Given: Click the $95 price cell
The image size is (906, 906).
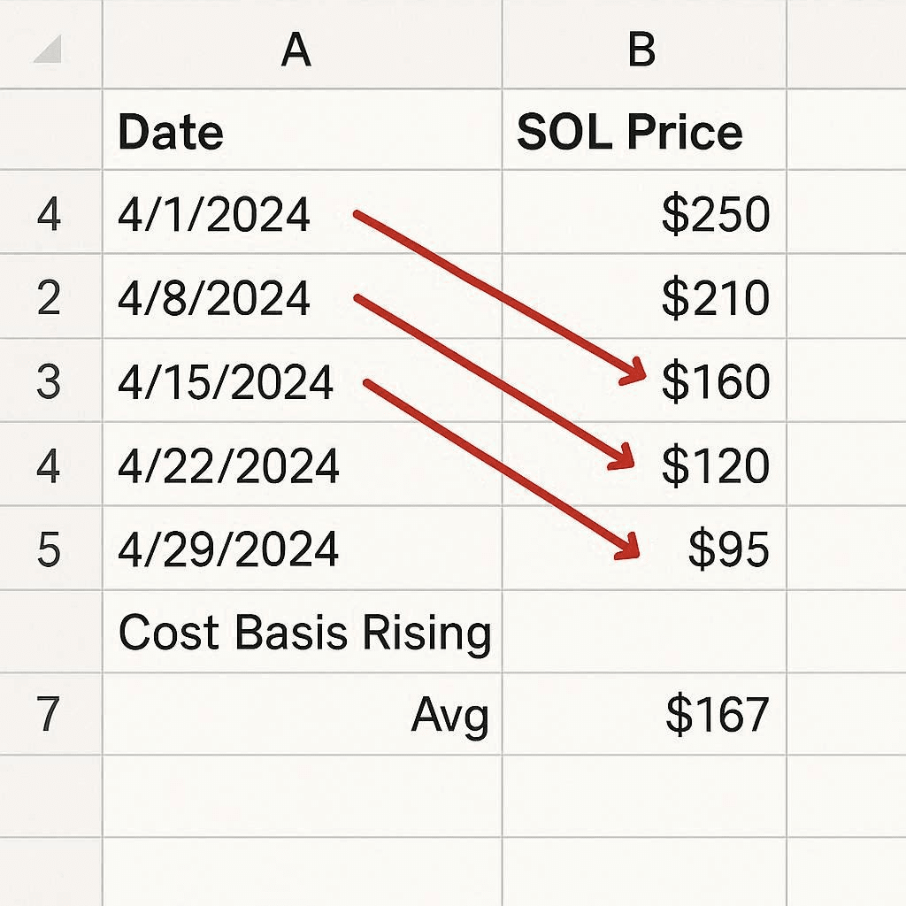Looking at the screenshot, I should [x=728, y=549].
